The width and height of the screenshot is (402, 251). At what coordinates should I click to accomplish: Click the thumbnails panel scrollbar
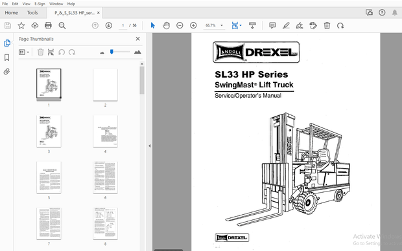point(142,80)
